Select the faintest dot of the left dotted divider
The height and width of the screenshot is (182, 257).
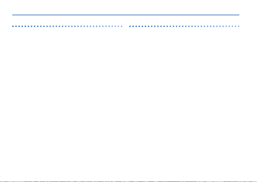pyautogui.click(x=121, y=26)
